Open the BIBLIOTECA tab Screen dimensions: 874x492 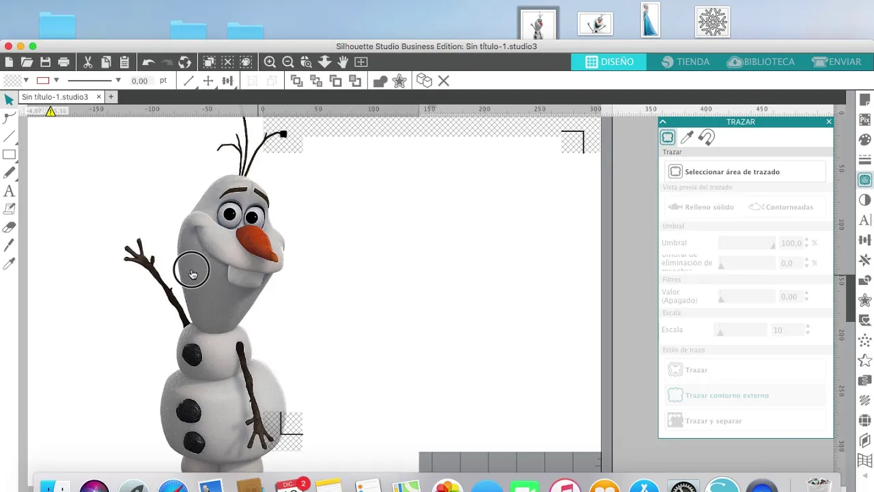tap(761, 61)
